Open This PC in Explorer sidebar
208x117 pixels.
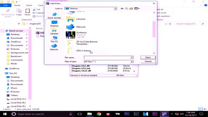(13, 73)
